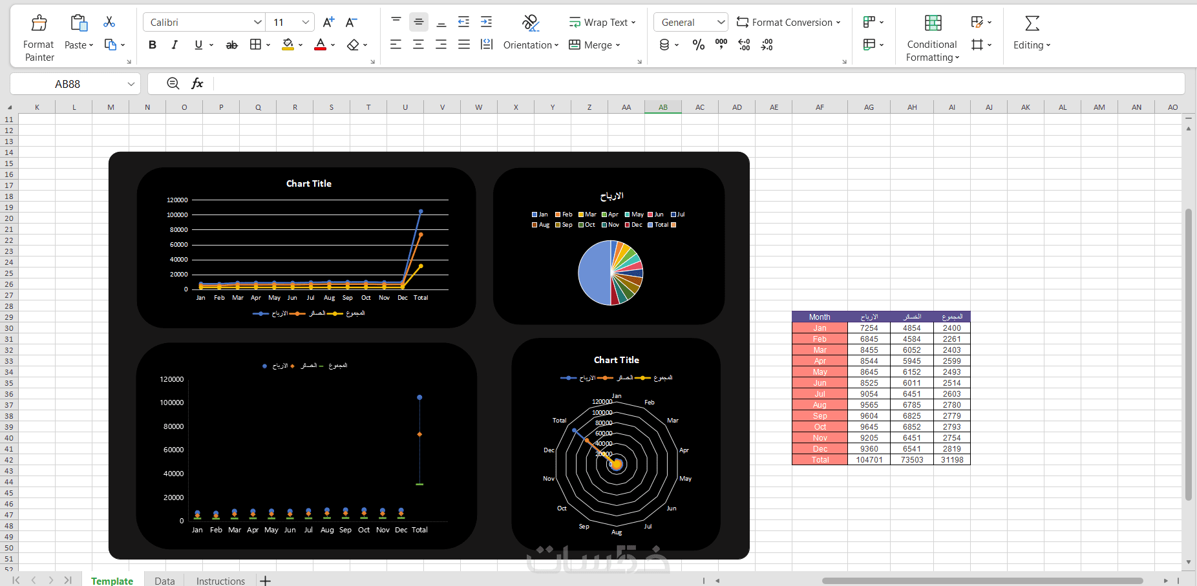1197x586 pixels.
Task: Activate the Format Painter tool
Action: click(39, 38)
